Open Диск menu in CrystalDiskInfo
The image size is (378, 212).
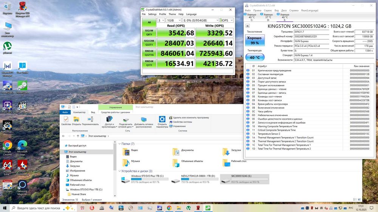click(x=284, y=10)
